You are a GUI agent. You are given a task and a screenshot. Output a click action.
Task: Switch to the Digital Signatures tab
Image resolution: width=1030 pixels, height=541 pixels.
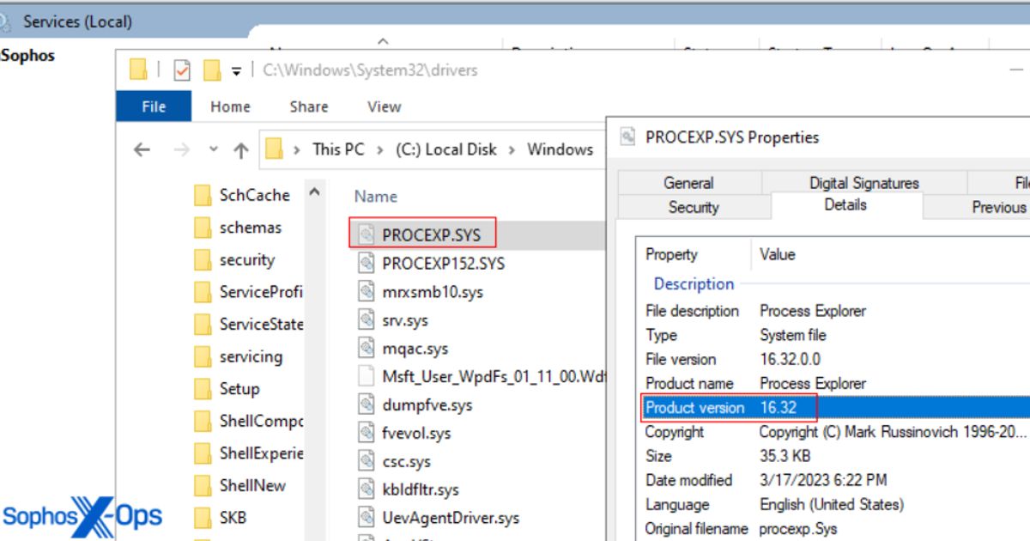click(x=863, y=182)
